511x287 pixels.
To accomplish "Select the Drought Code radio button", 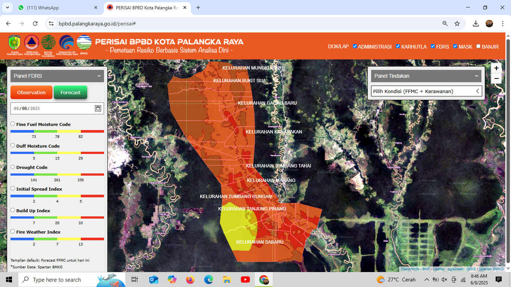I will [x=13, y=167].
